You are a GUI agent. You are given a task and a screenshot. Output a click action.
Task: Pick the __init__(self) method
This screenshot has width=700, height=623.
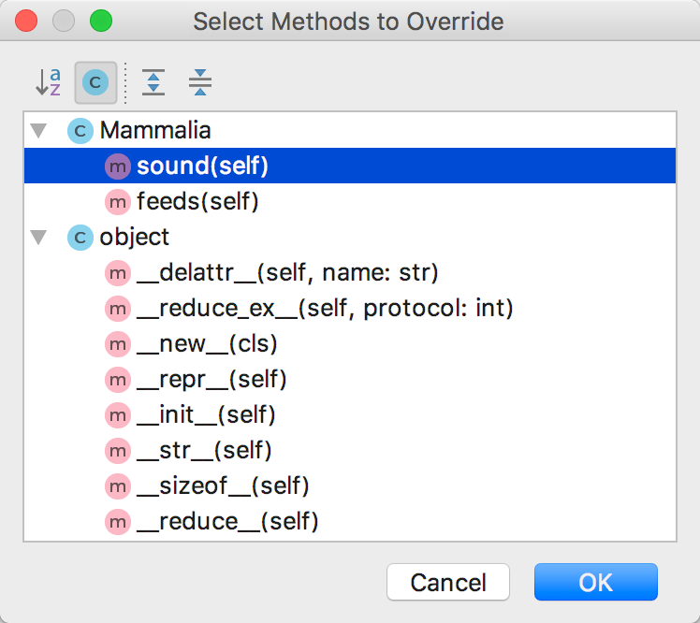point(206,414)
